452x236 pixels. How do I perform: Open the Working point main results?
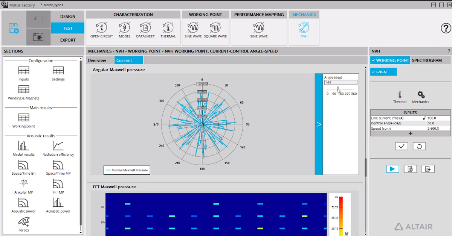24,121
